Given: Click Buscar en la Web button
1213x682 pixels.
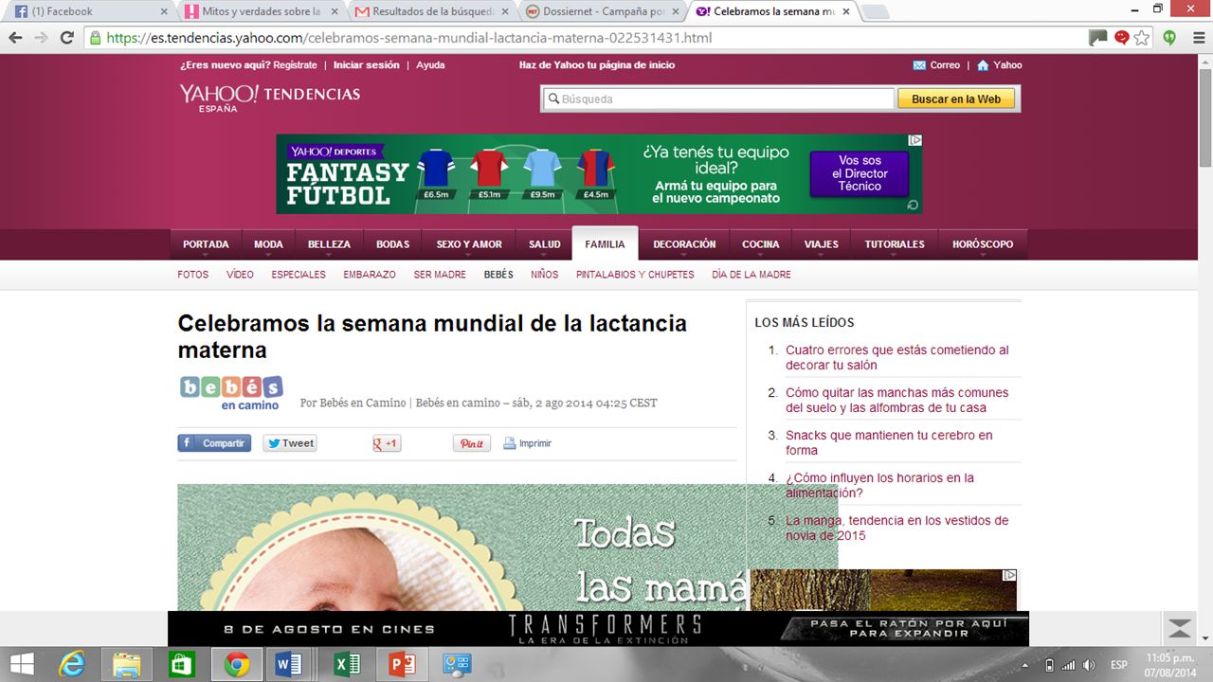Looking at the screenshot, I should pyautogui.click(x=956, y=99).
